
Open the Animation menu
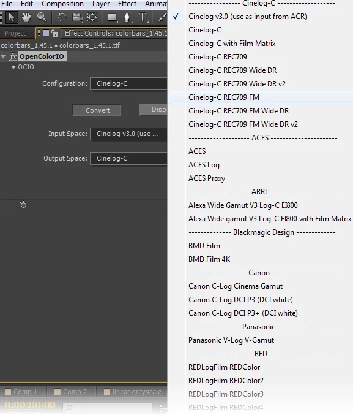click(156, 4)
